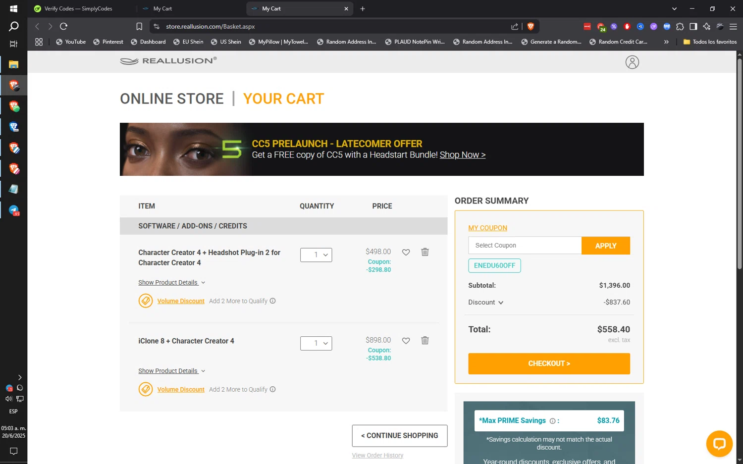Expand Show Product Details for Headshot bundle
The width and height of the screenshot is (743, 464).
[171, 282]
